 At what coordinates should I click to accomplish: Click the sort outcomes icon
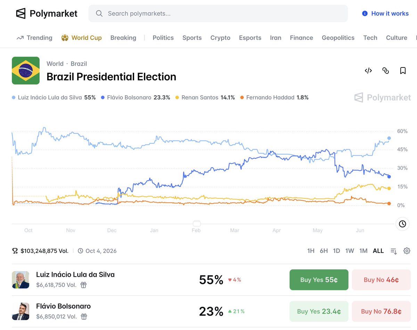[394, 251]
